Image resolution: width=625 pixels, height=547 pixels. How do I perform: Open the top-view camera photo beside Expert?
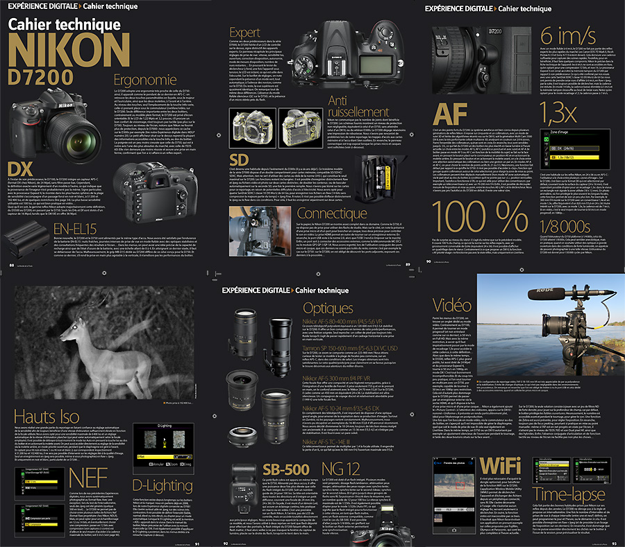click(349, 55)
